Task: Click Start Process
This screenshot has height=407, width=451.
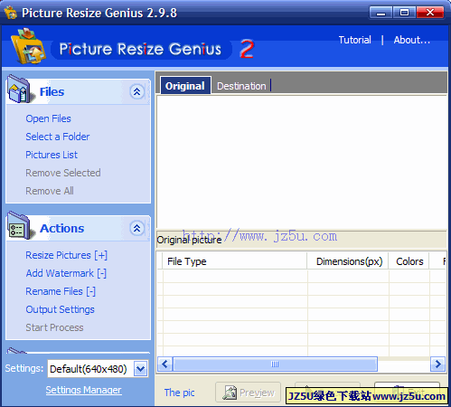Action: [x=54, y=327]
